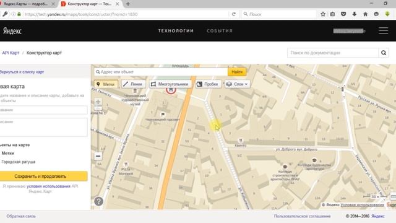Click Сохранить и продолжить button
Image resolution: width=396 pixels, height=223 pixels.
coord(43,176)
